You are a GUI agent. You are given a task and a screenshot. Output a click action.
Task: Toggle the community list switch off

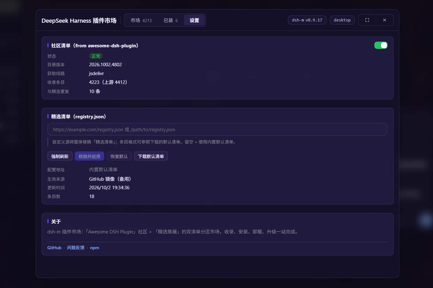[x=381, y=45]
